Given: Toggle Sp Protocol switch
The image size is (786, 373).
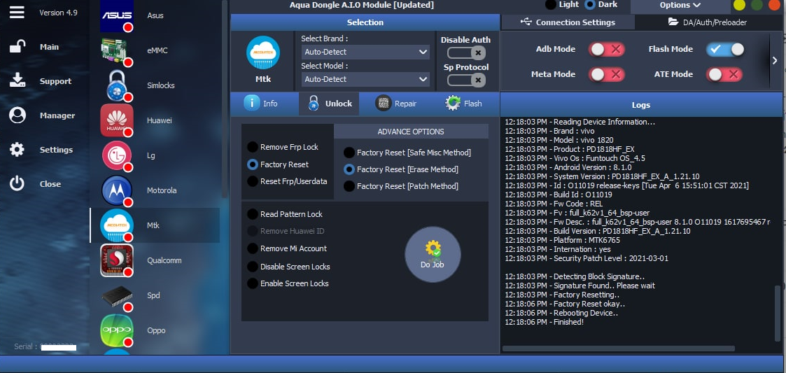Looking at the screenshot, I should (x=466, y=80).
